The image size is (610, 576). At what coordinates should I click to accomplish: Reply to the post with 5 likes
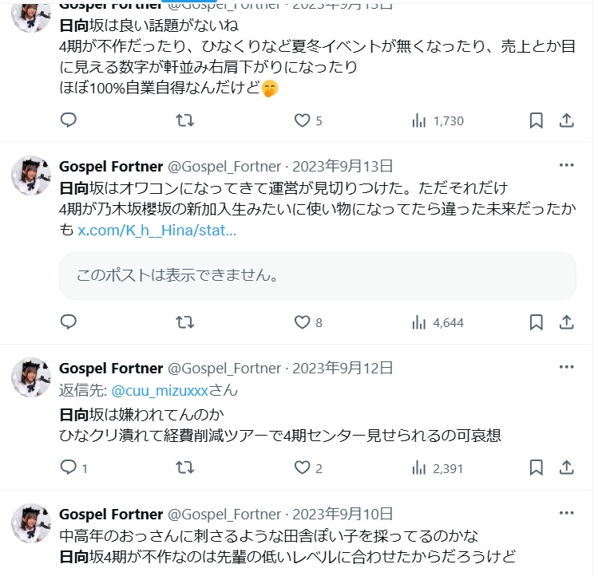click(69, 121)
